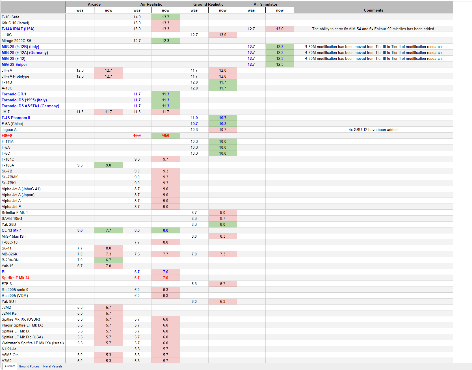Click the struck-through F8U-2 row label
This screenshot has height=370, width=472.
[x=7, y=135]
